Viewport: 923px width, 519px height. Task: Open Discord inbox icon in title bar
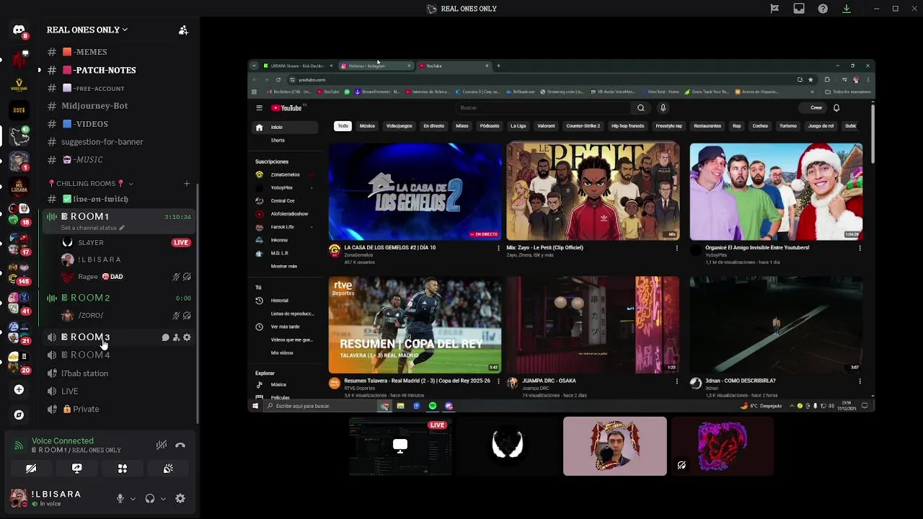799,9
